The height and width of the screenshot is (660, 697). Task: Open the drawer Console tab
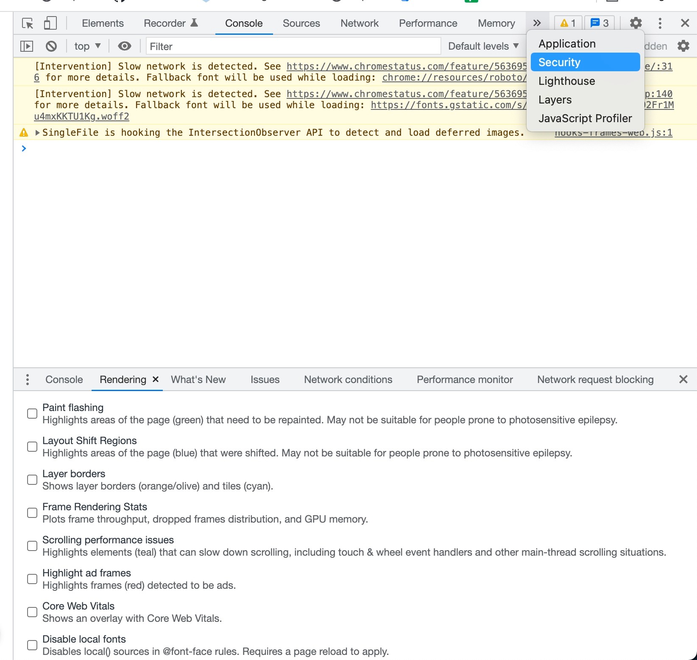point(64,379)
